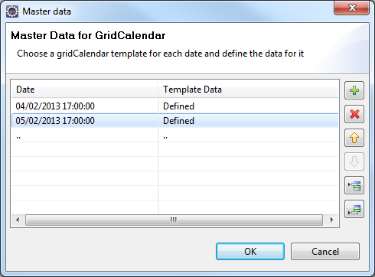Click the Master data gear icon

(12, 11)
